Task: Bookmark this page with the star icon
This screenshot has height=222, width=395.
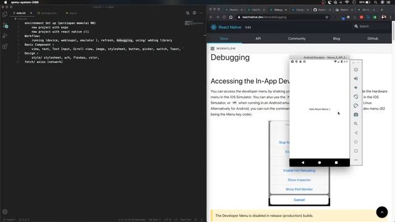Action: 327,17
